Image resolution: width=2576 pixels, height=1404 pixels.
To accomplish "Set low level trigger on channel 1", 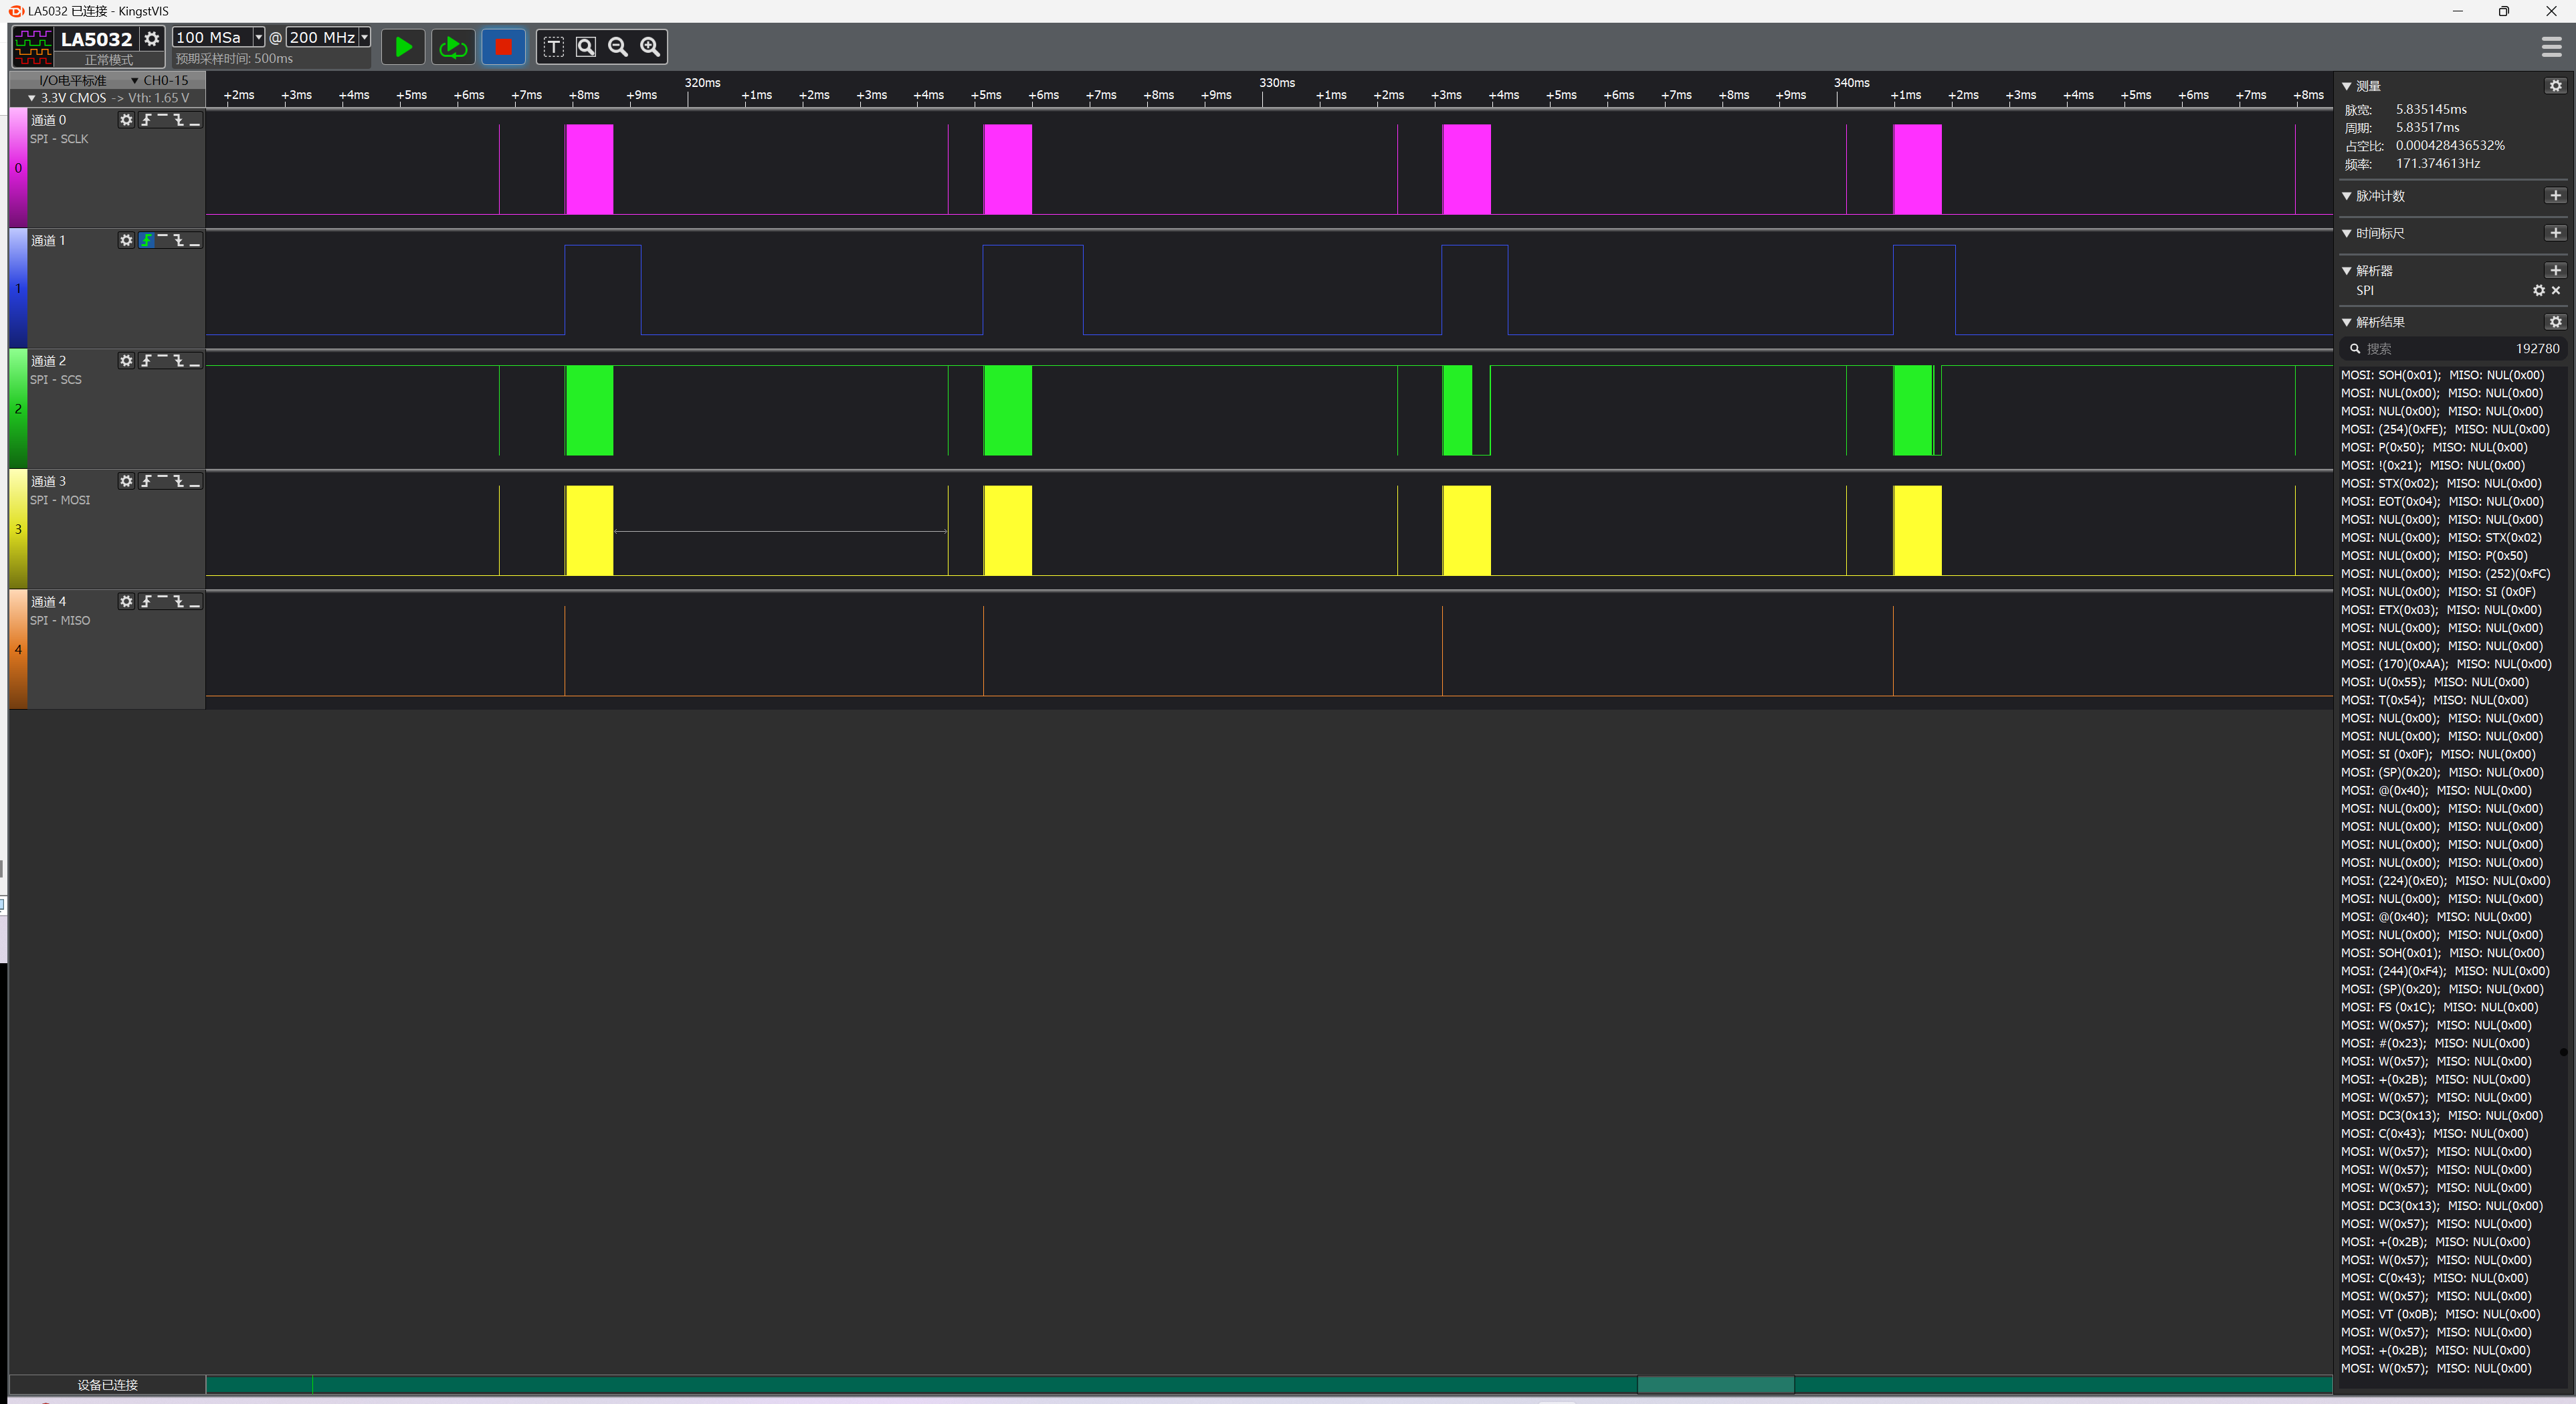I will 194,240.
